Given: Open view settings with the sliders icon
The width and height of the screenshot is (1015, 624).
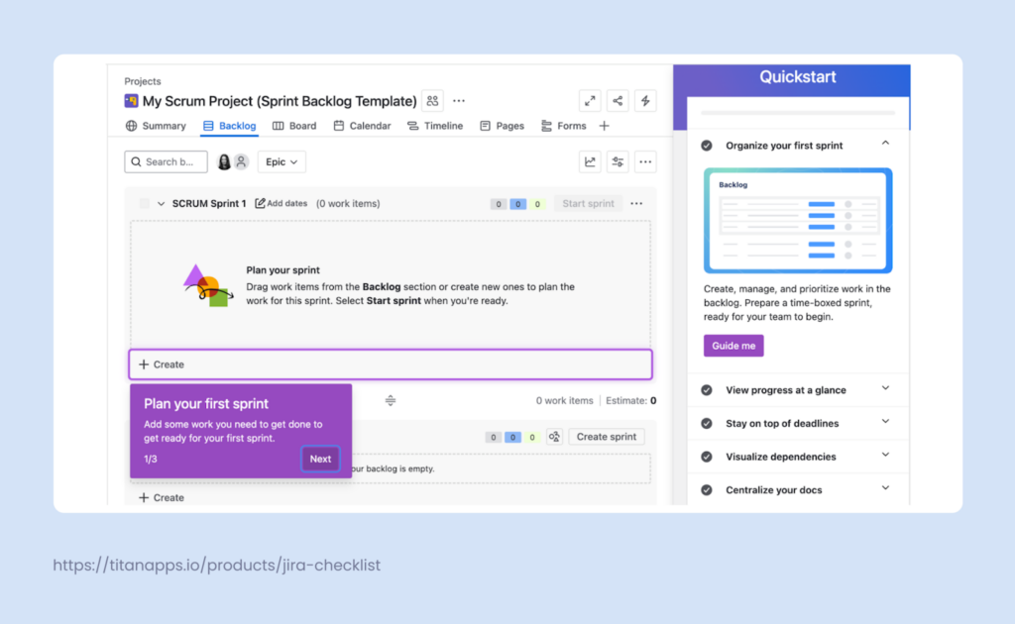Looking at the screenshot, I should click(618, 161).
